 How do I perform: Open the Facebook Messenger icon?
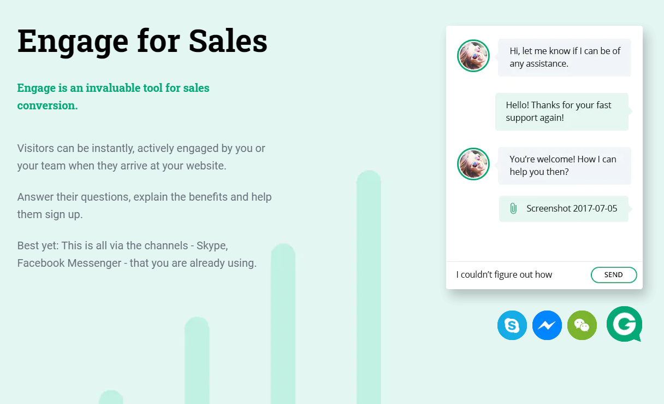[x=547, y=325]
